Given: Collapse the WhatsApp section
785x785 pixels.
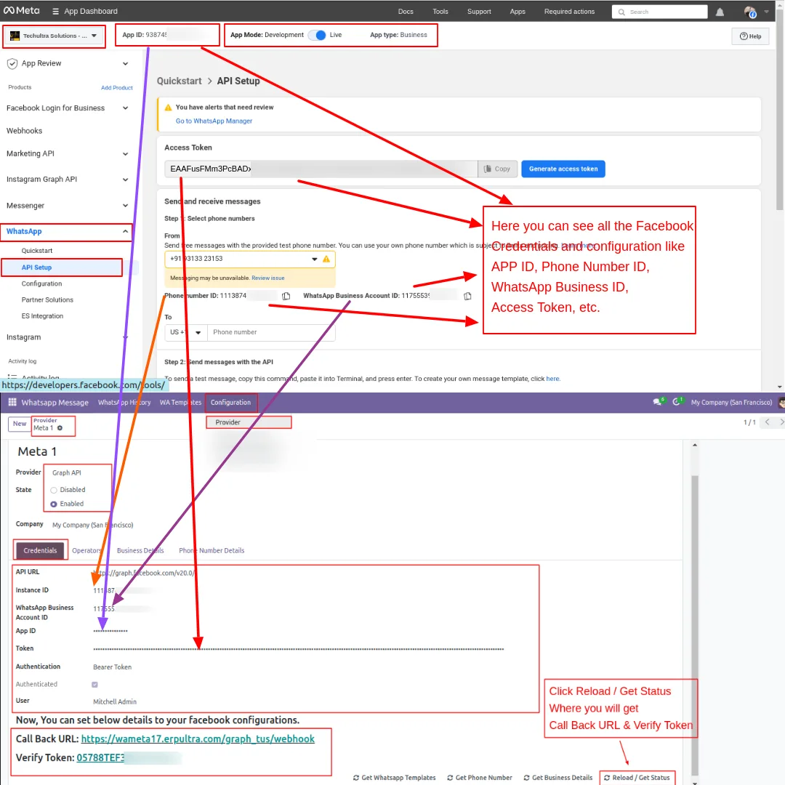Looking at the screenshot, I should [x=125, y=231].
